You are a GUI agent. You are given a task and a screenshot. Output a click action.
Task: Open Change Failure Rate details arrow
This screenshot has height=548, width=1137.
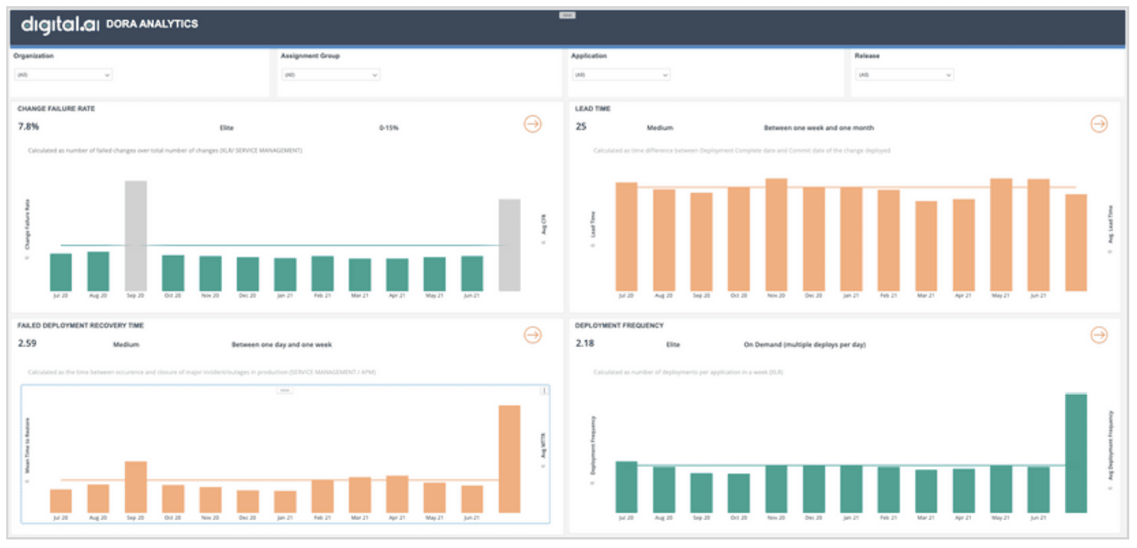coord(533,124)
